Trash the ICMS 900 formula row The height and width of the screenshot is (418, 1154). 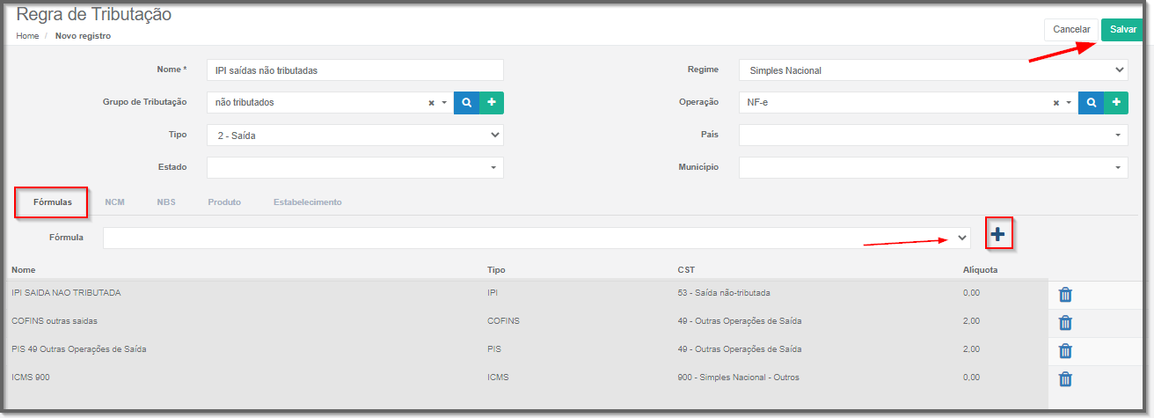1065,379
